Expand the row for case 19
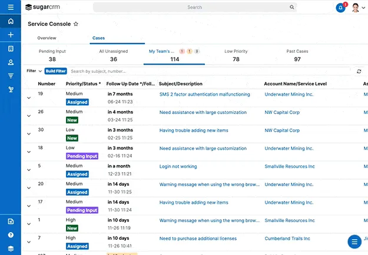368x255 pixels. pyautogui.click(x=29, y=98)
